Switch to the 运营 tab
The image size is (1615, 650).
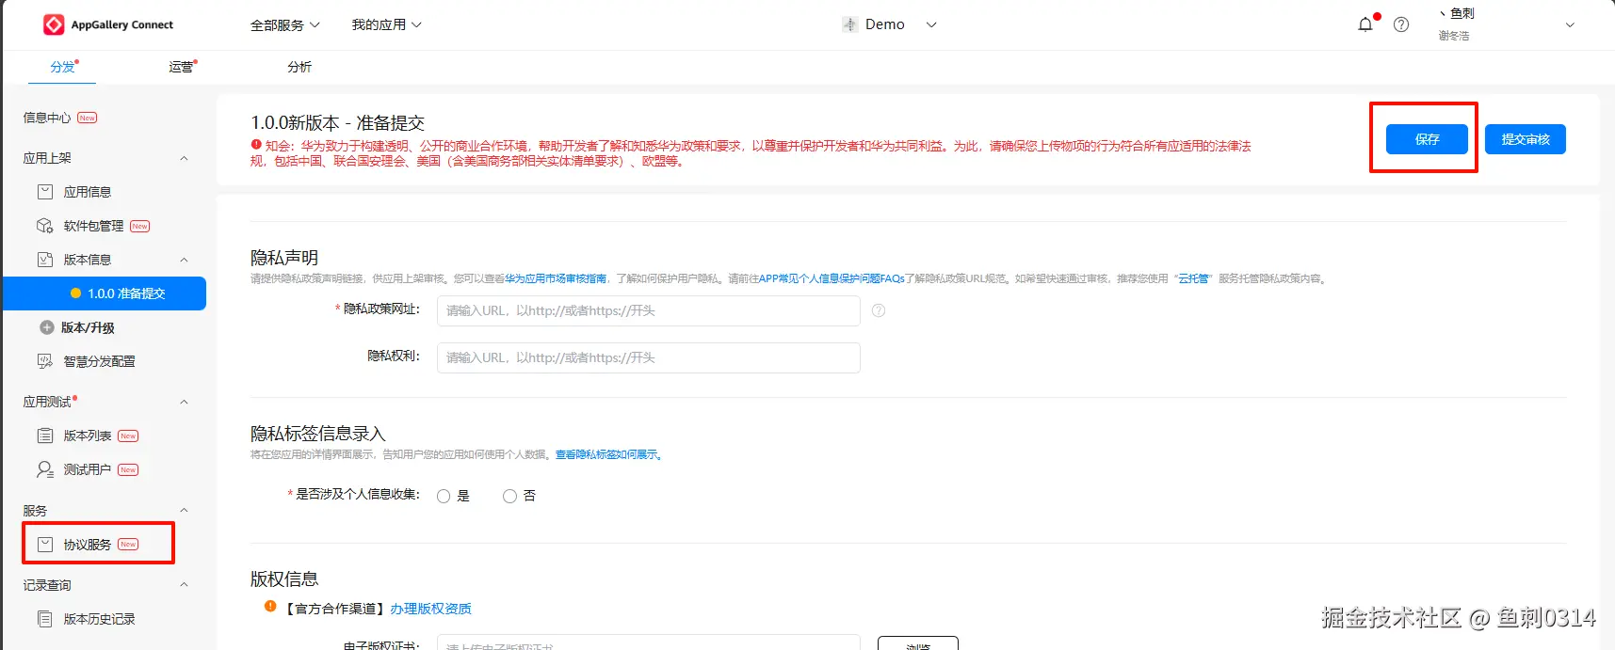181,67
